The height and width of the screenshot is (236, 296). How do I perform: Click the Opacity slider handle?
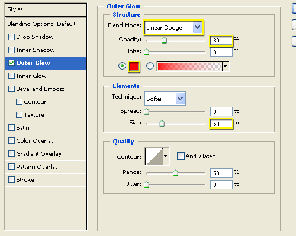point(164,40)
